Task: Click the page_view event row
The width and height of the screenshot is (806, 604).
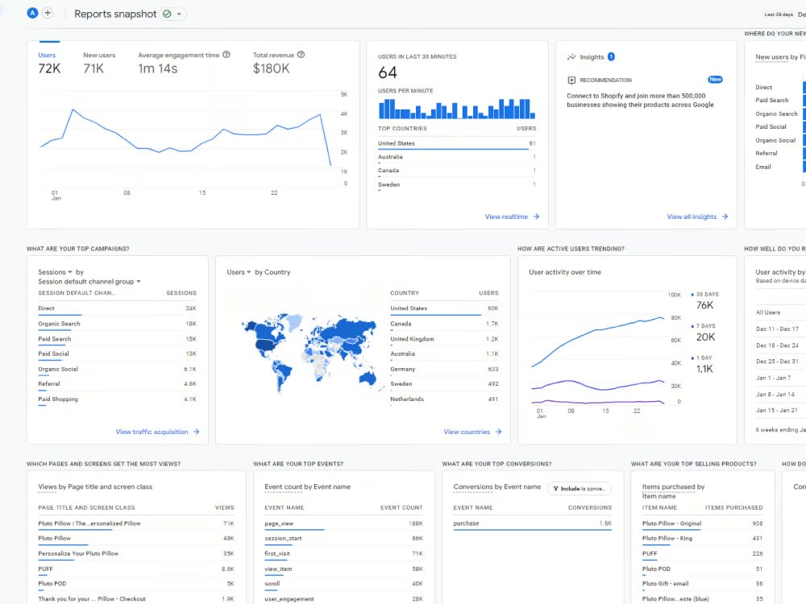Action: pos(343,524)
